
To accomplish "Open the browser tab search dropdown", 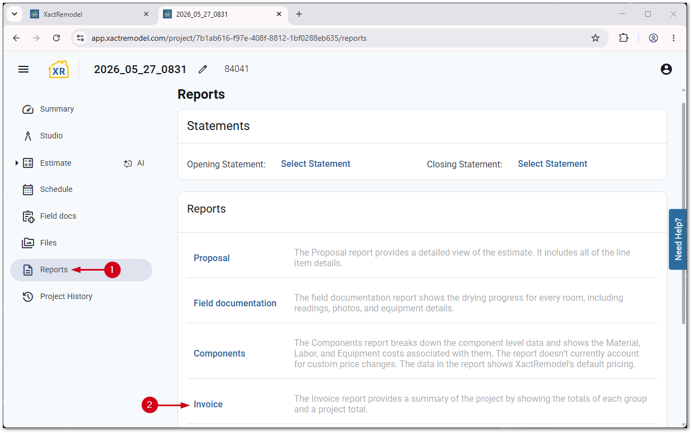I will tap(15, 14).
